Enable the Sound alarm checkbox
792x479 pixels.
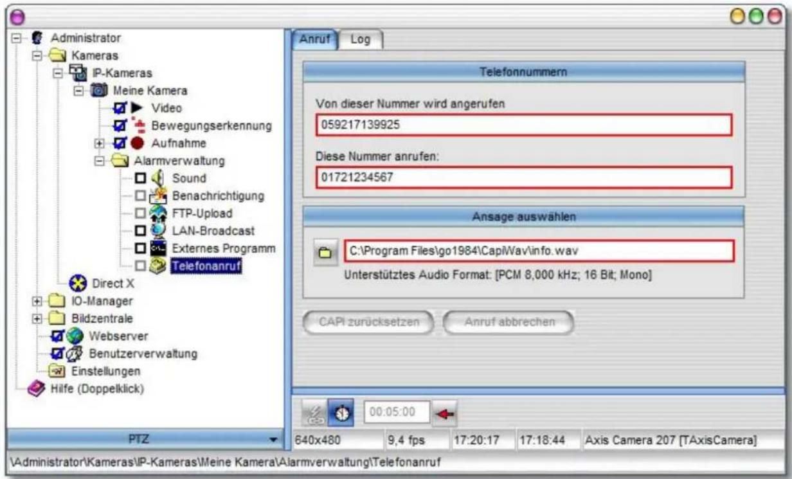point(139,178)
